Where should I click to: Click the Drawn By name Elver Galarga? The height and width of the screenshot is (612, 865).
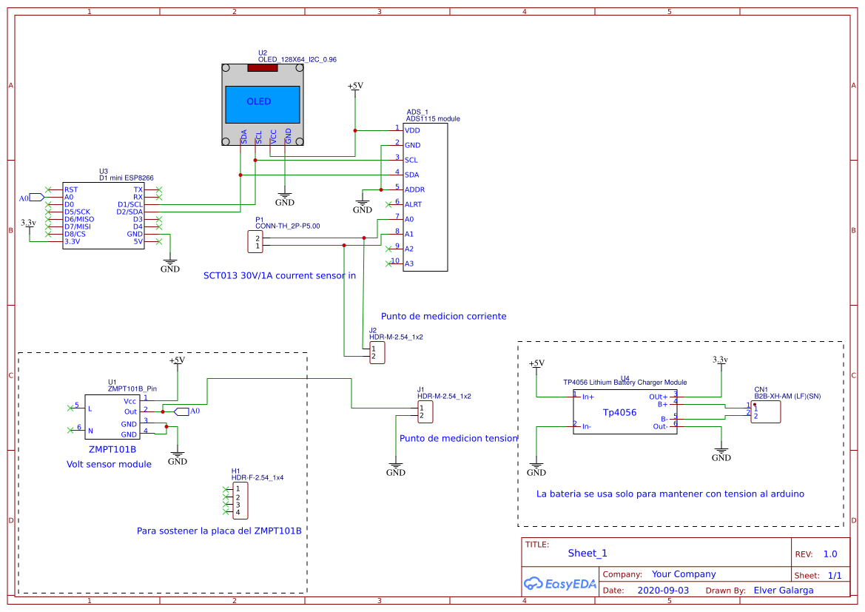click(x=783, y=590)
